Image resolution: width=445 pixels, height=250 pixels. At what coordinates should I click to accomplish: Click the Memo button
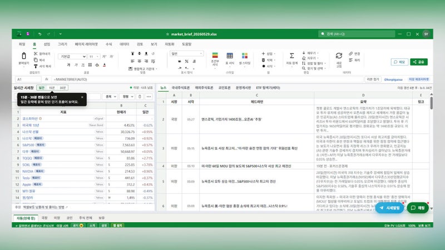click(x=399, y=62)
